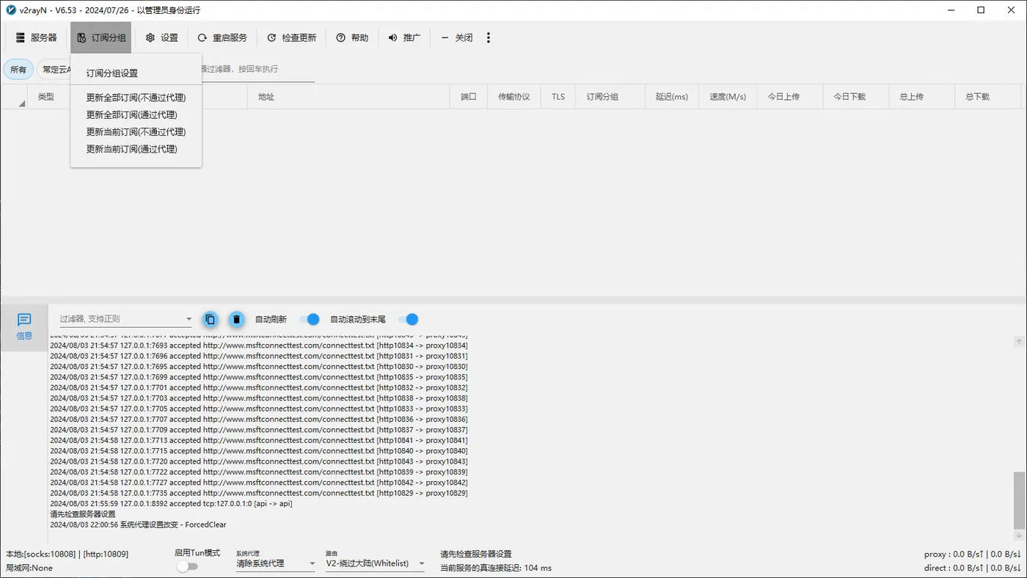
Task: Sort by 传输协议 column header
Action: (x=514, y=97)
